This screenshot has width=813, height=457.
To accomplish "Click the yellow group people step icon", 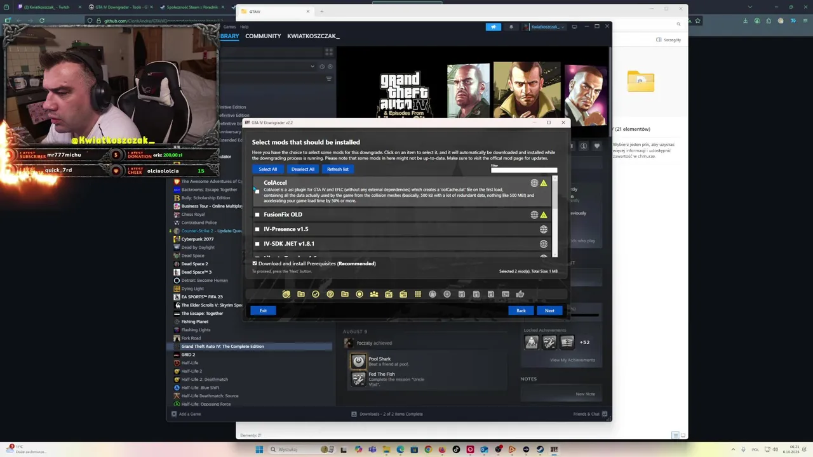I will [374, 294].
